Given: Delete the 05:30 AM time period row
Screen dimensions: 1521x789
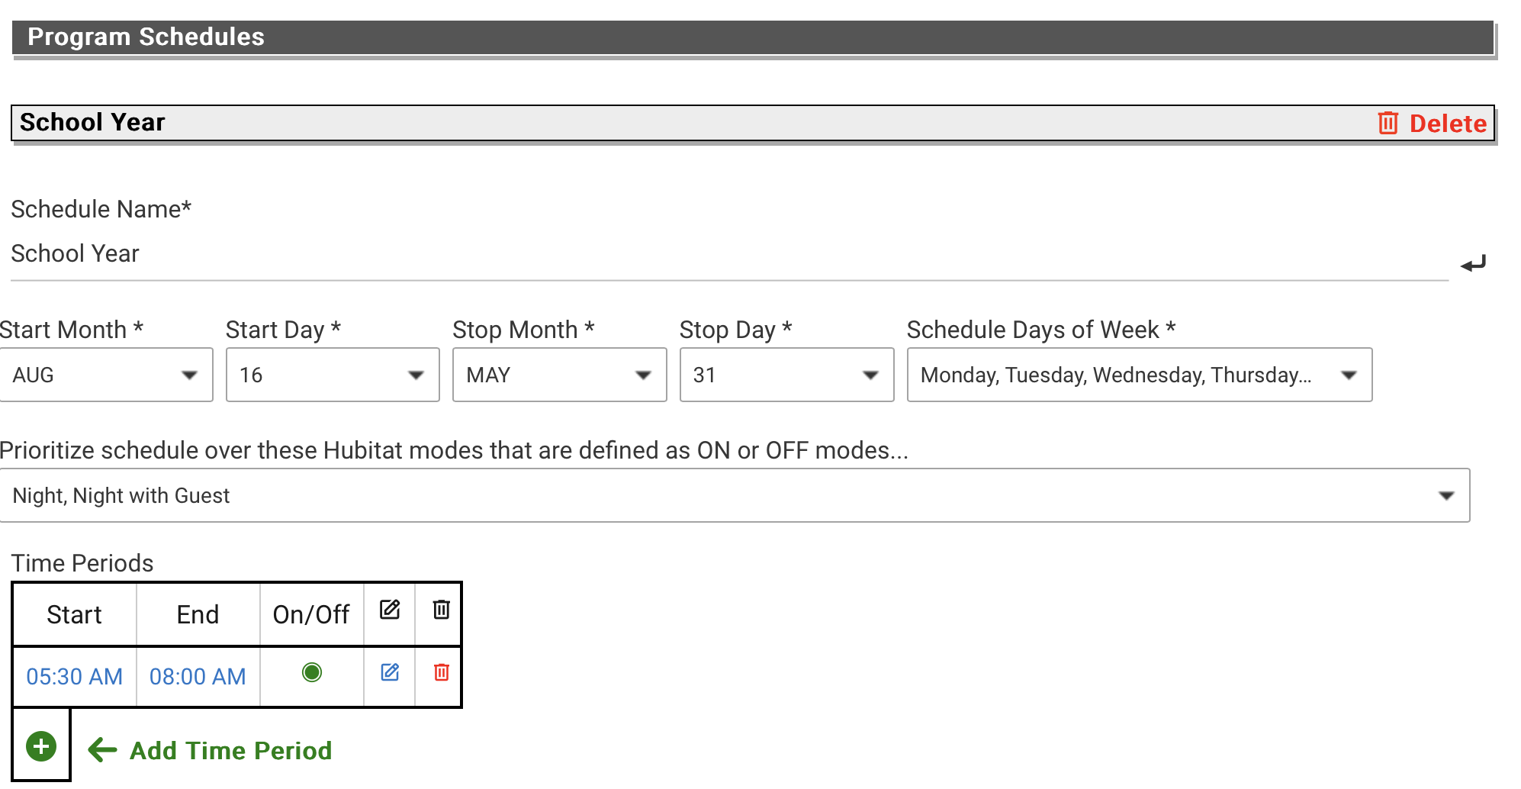Looking at the screenshot, I should click(441, 672).
